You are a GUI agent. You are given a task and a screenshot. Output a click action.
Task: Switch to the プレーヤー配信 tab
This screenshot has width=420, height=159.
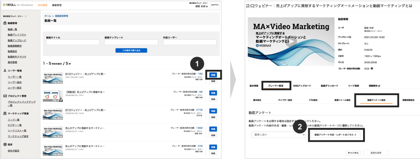click(276, 86)
